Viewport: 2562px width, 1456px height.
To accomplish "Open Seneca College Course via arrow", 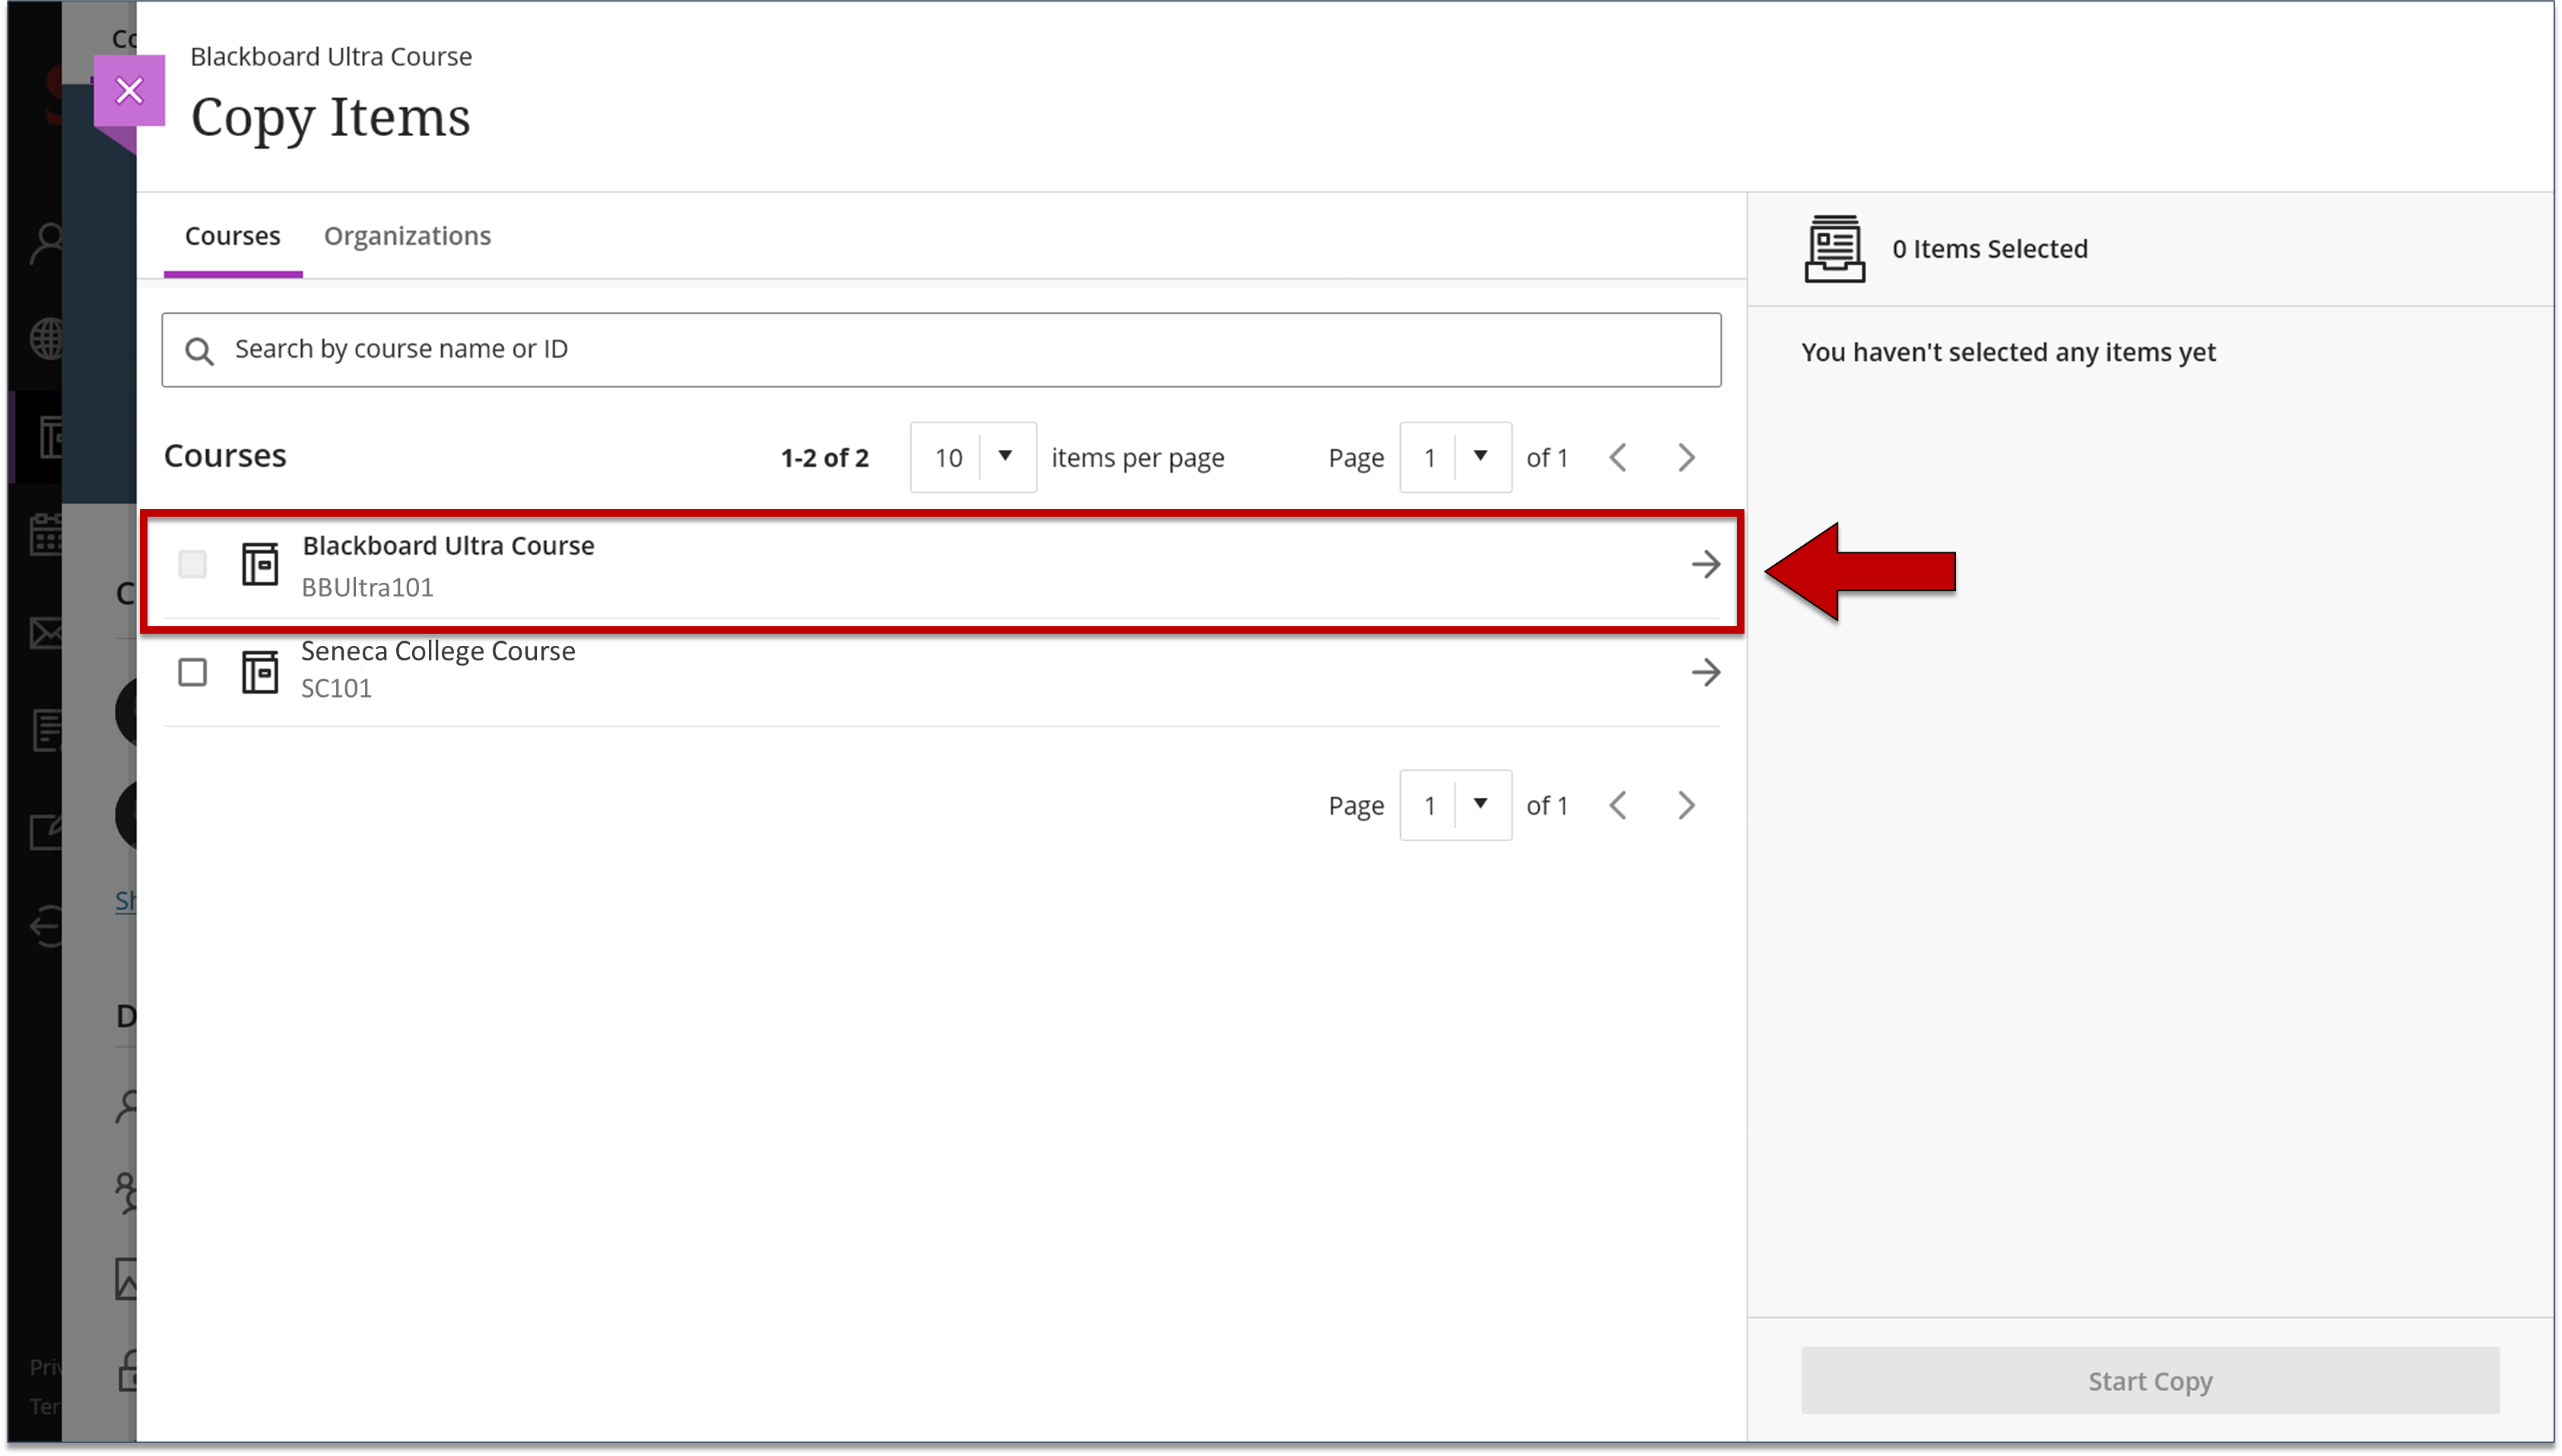I will pos(1706,672).
